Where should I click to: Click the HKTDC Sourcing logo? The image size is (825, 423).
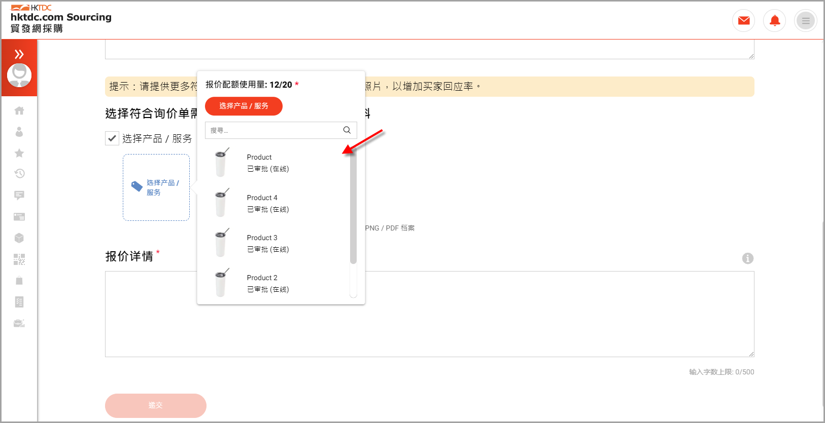pyautogui.click(x=61, y=19)
